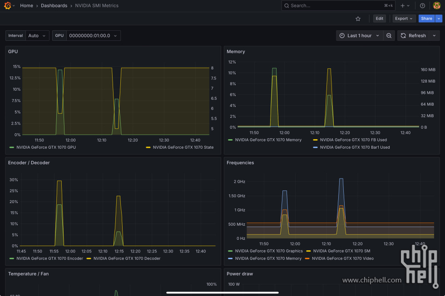The width and height of the screenshot is (445, 296).
Task: Click yellow color swatch of State legend
Action: click(x=148, y=147)
